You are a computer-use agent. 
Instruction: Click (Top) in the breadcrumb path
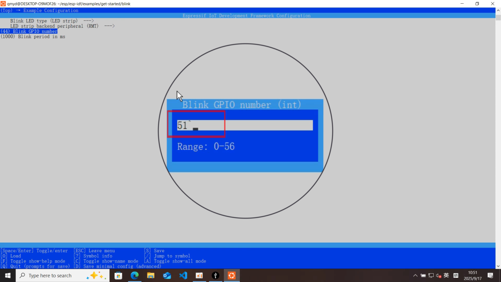6,10
